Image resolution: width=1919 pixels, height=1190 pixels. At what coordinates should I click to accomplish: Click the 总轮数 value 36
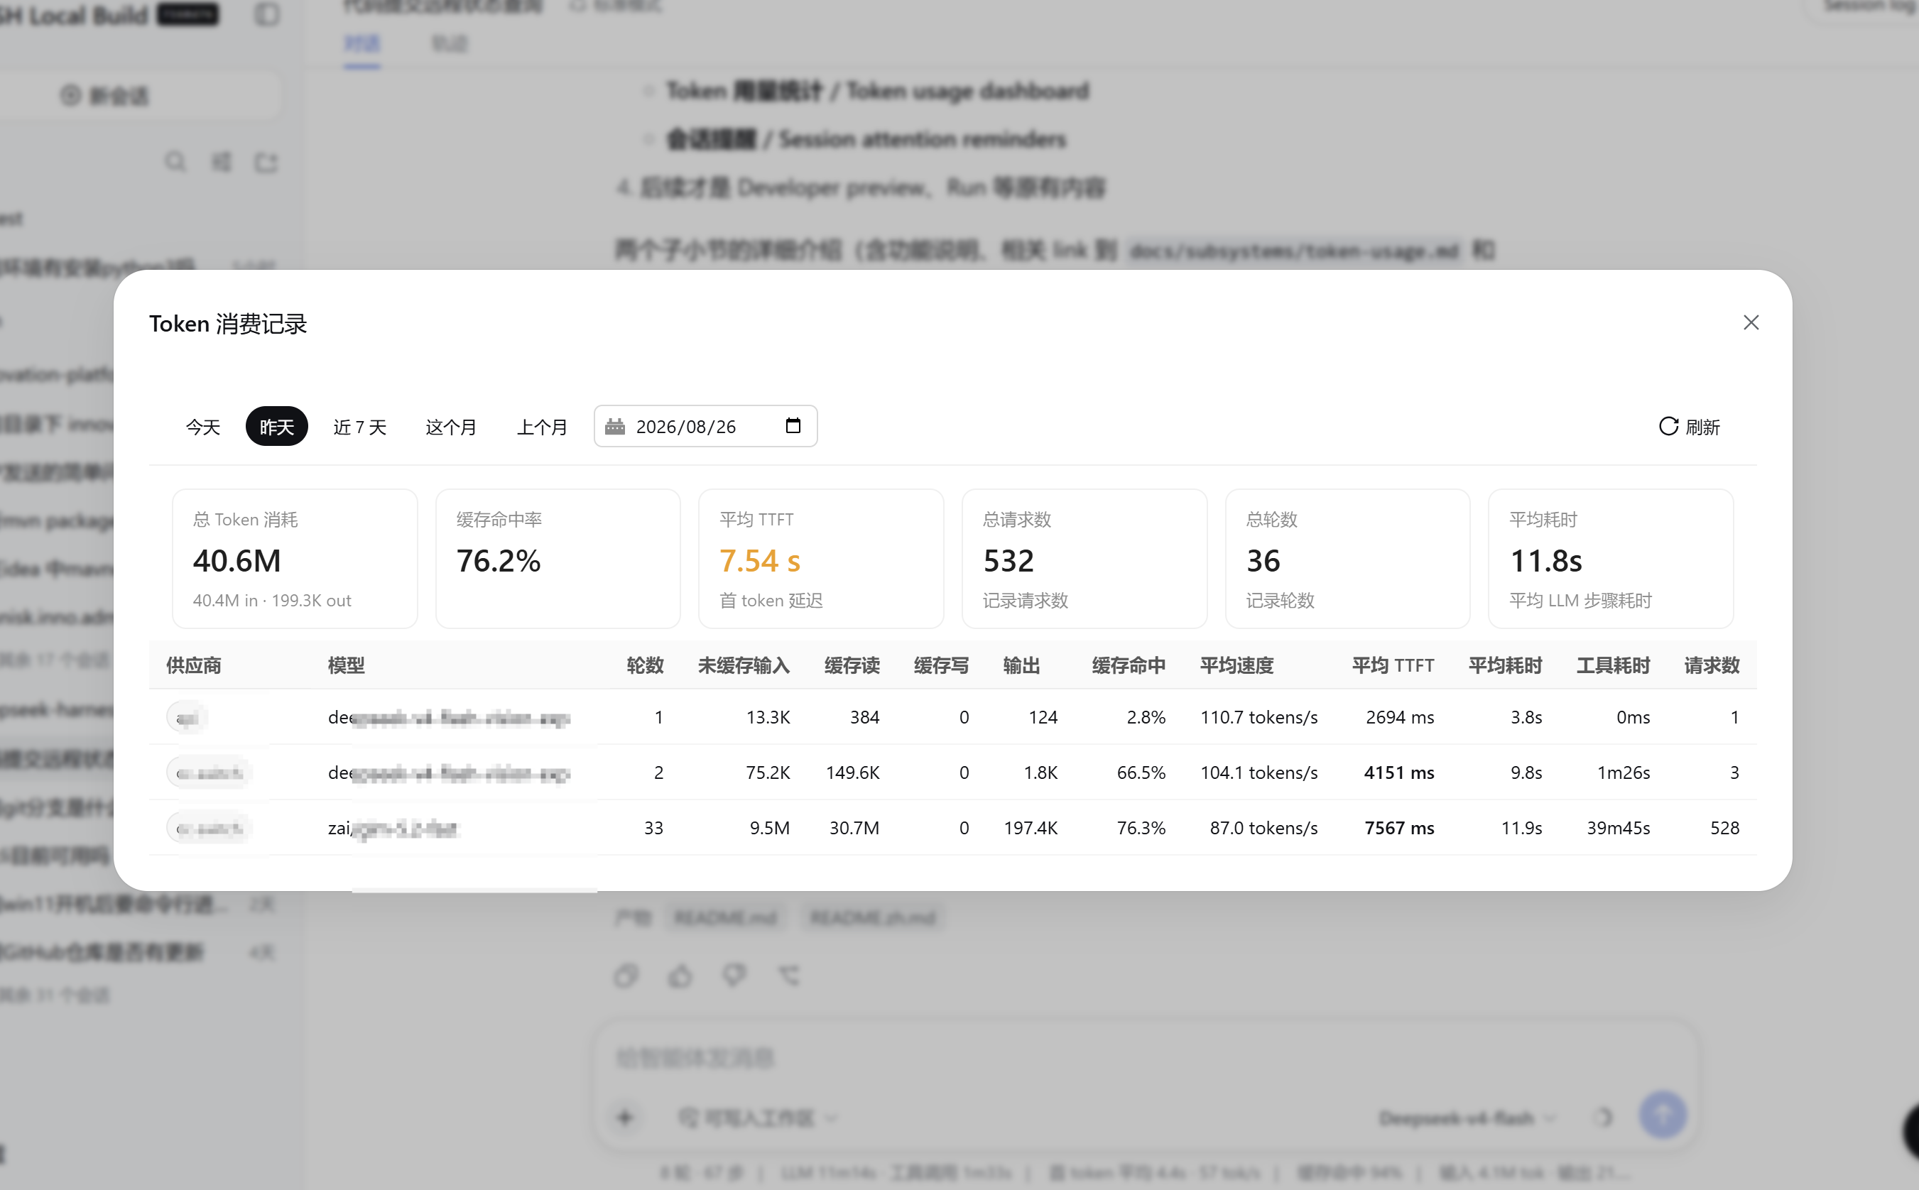(1263, 561)
